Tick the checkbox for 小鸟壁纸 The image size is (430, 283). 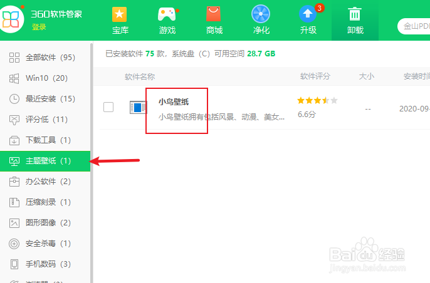point(108,107)
